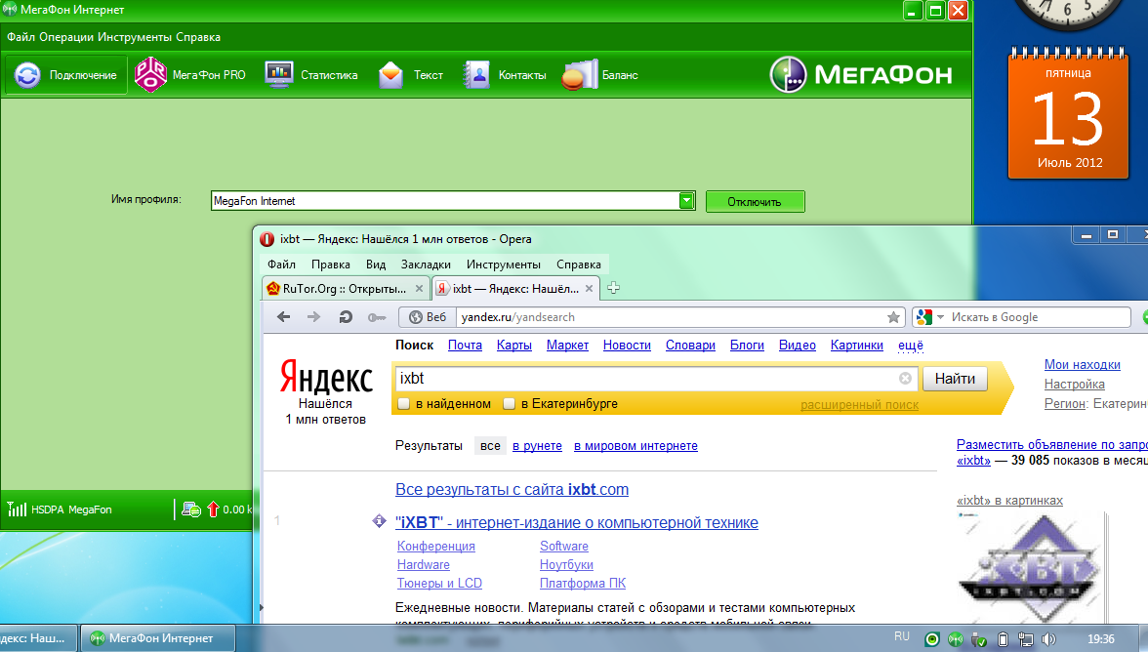The height and width of the screenshot is (652, 1148).
Task: Click the green camera tray icon
Action: click(x=932, y=639)
